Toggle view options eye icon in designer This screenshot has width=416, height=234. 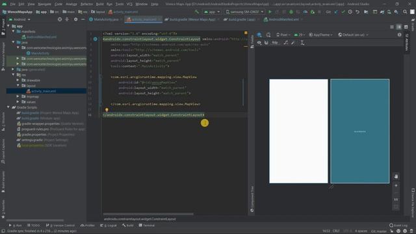click(x=259, y=43)
